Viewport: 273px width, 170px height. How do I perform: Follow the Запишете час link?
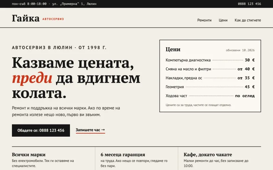(90, 130)
